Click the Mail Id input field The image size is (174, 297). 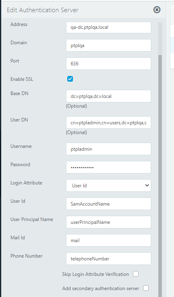108,240
